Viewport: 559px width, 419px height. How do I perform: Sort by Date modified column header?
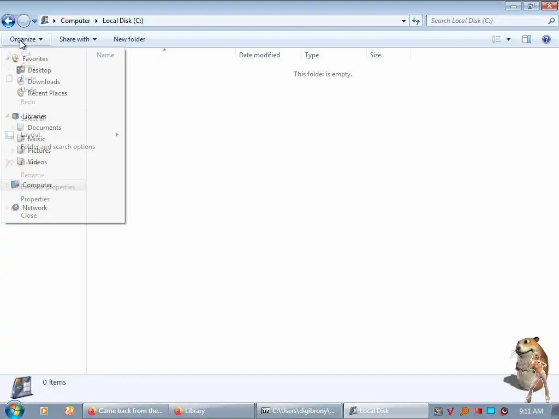click(259, 55)
